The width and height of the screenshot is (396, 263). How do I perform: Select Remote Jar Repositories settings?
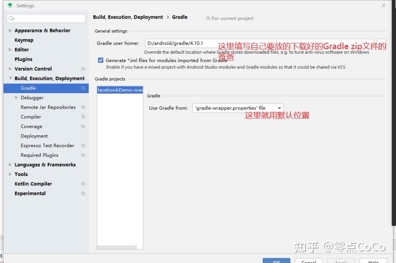tap(48, 107)
